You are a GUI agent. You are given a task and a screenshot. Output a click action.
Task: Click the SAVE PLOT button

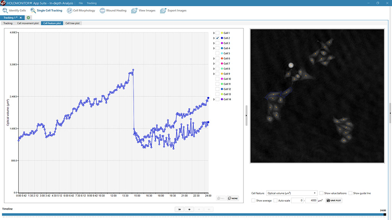click(x=334, y=200)
